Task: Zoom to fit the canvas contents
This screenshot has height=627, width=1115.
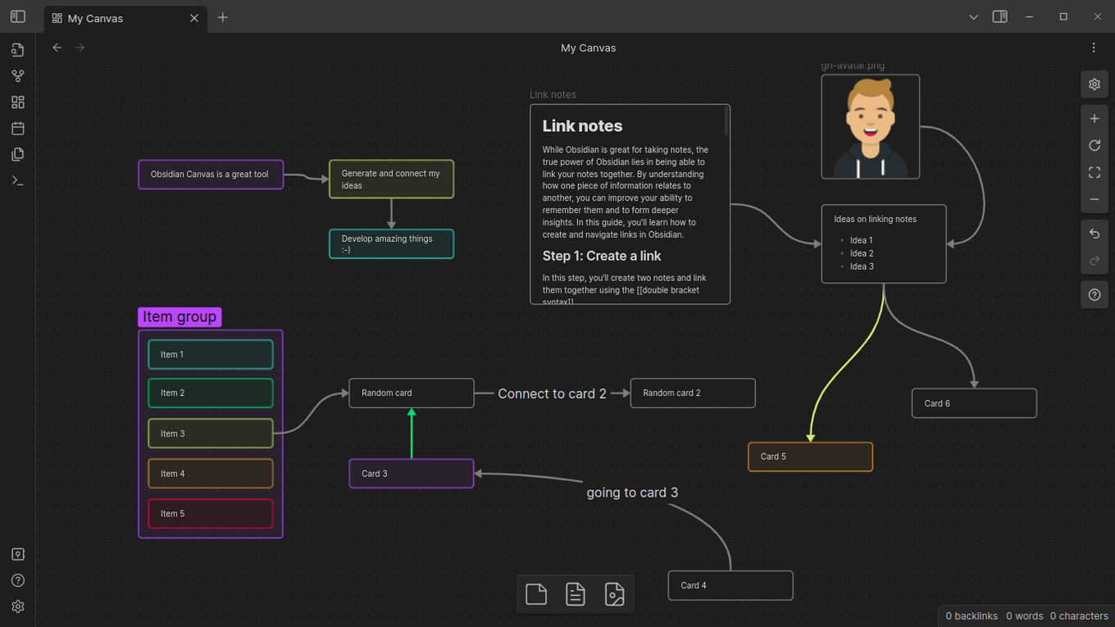Action: click(1094, 172)
